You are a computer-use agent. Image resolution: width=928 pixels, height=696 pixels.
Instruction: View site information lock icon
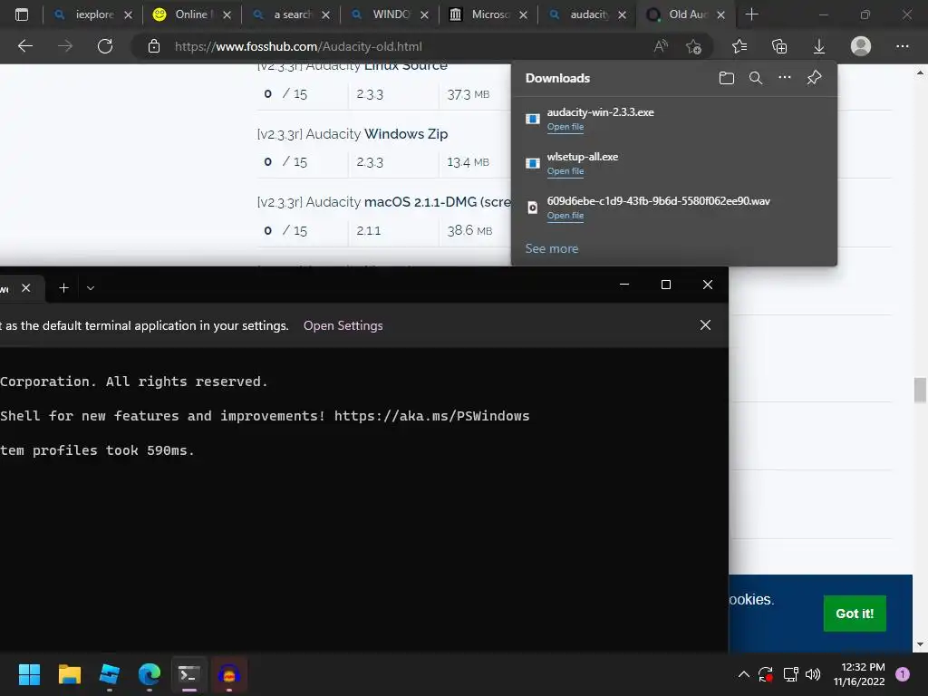click(x=154, y=46)
